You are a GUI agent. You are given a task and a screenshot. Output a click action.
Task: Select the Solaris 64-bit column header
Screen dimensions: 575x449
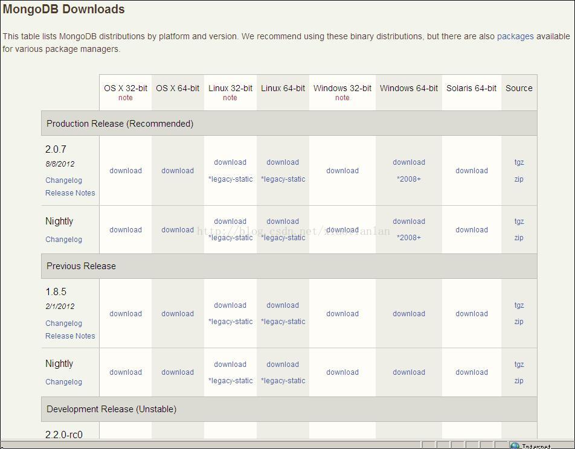tap(471, 88)
